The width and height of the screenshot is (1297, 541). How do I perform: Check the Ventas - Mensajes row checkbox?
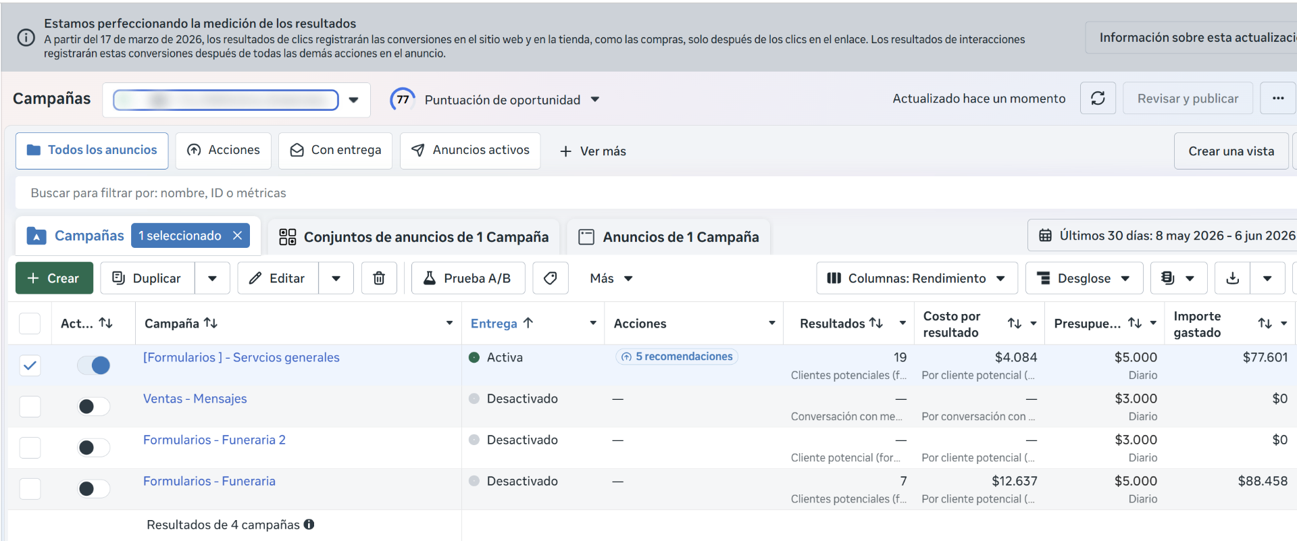(x=30, y=407)
